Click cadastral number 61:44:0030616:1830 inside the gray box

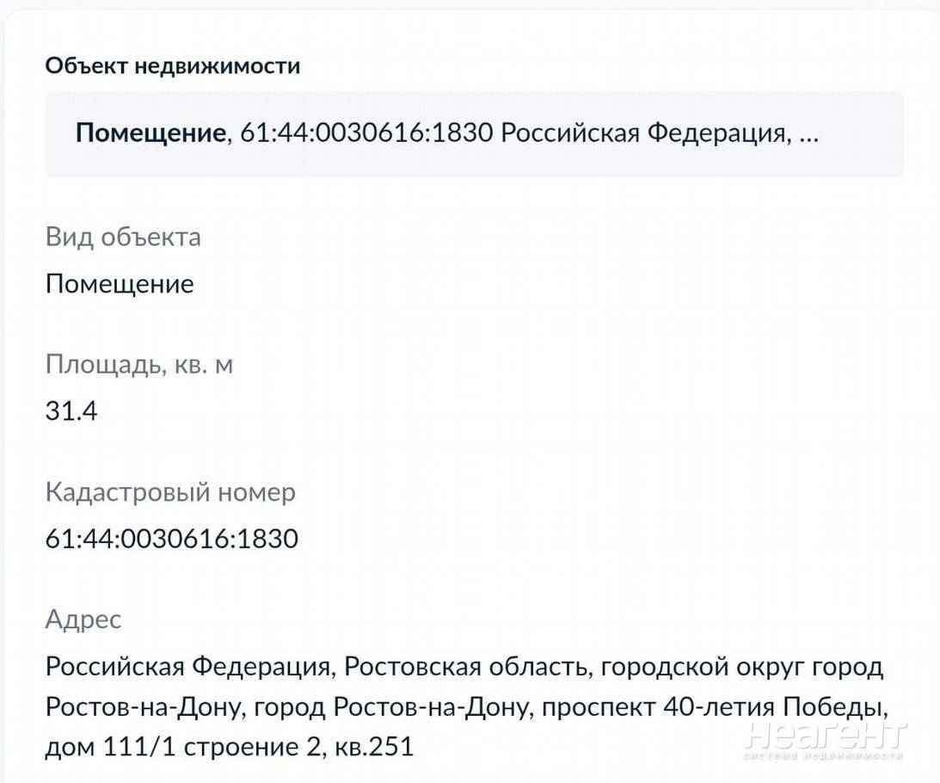[366, 133]
